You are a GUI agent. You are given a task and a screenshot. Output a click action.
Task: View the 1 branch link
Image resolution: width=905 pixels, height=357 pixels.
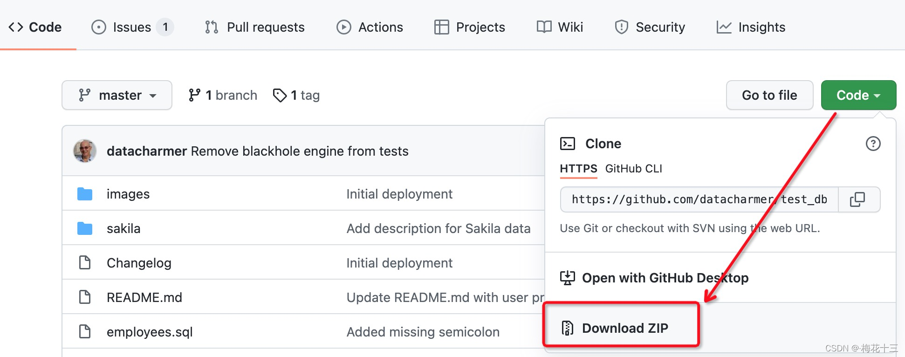tap(223, 95)
